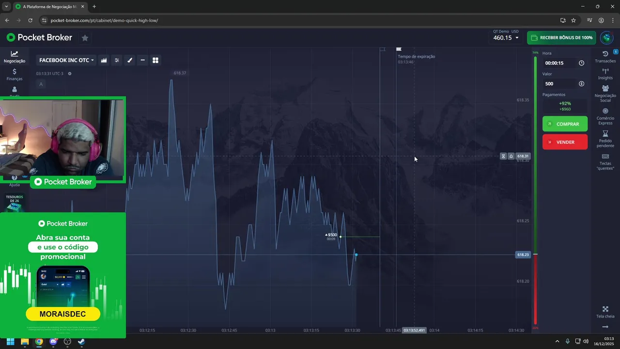Click the green COMPRAR button
The image size is (620, 349).
(x=565, y=124)
